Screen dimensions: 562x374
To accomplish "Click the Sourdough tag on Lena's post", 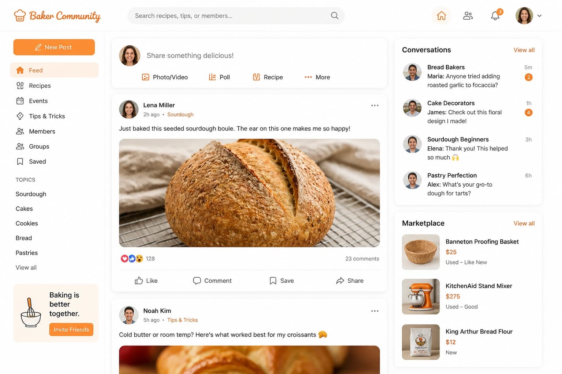I will coord(180,115).
